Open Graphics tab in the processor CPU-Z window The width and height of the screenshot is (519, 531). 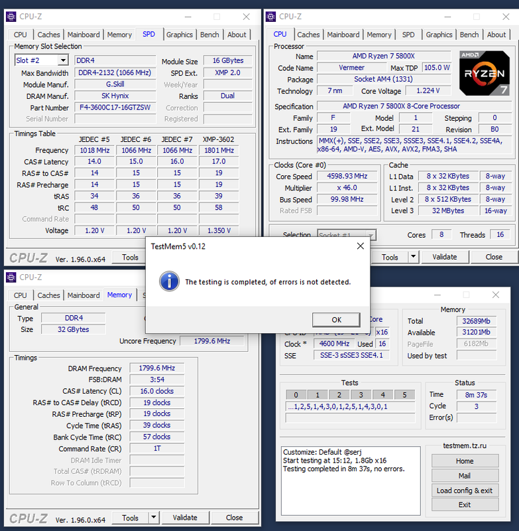coord(439,35)
